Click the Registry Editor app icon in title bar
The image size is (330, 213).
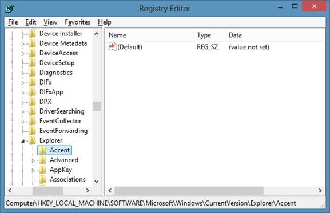(10, 9)
